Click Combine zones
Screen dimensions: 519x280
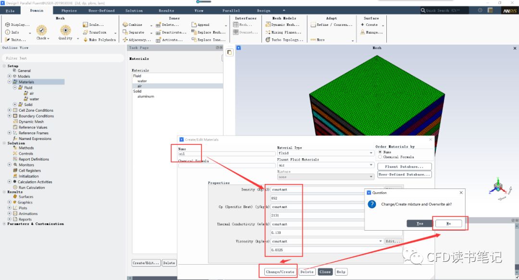133,25
